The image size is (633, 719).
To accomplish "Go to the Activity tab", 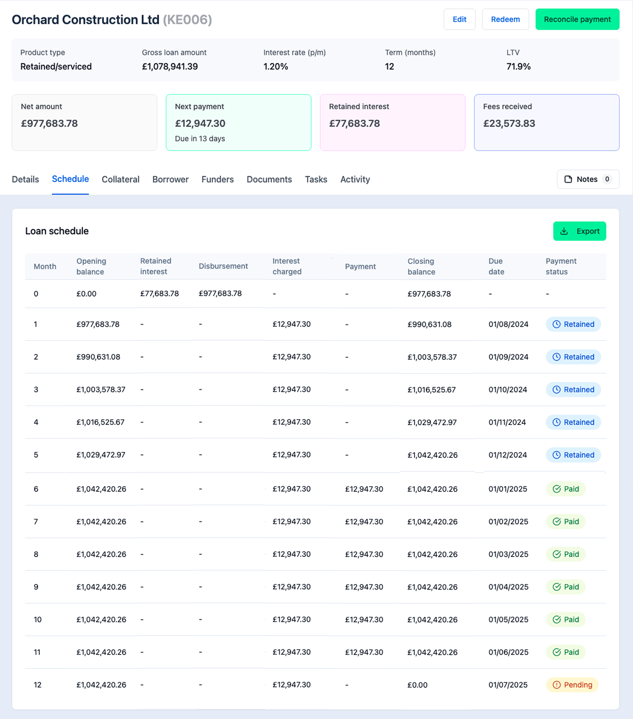I will pyautogui.click(x=355, y=179).
